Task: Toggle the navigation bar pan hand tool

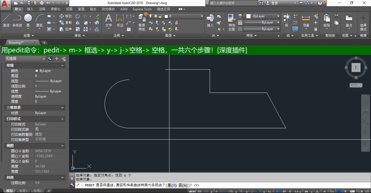Action: (365, 114)
